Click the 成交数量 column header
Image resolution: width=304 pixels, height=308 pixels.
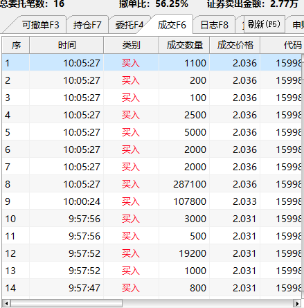point(184,45)
